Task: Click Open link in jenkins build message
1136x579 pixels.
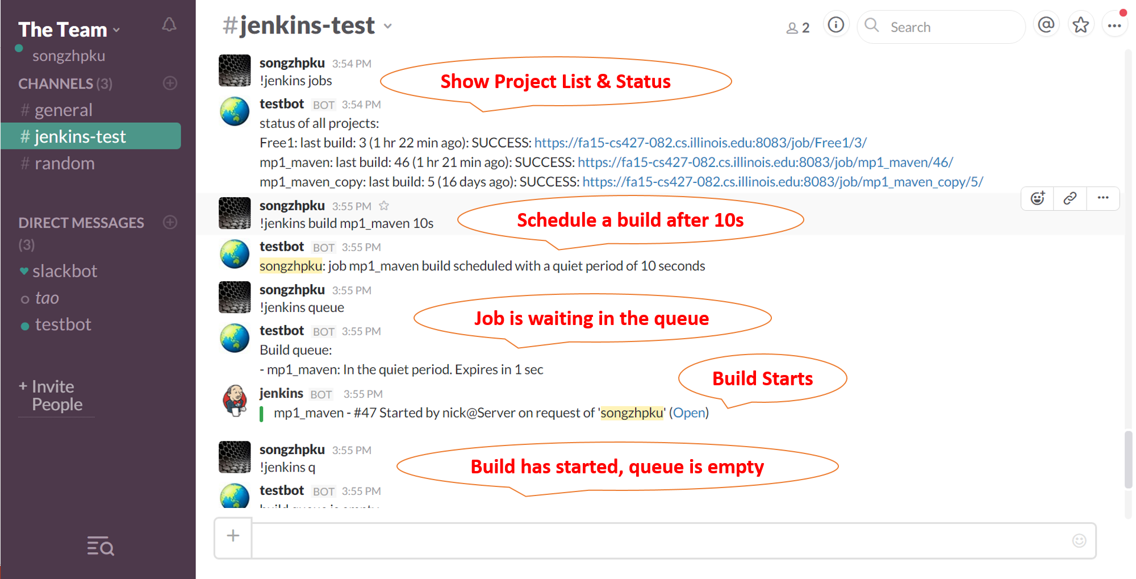Action: click(689, 413)
